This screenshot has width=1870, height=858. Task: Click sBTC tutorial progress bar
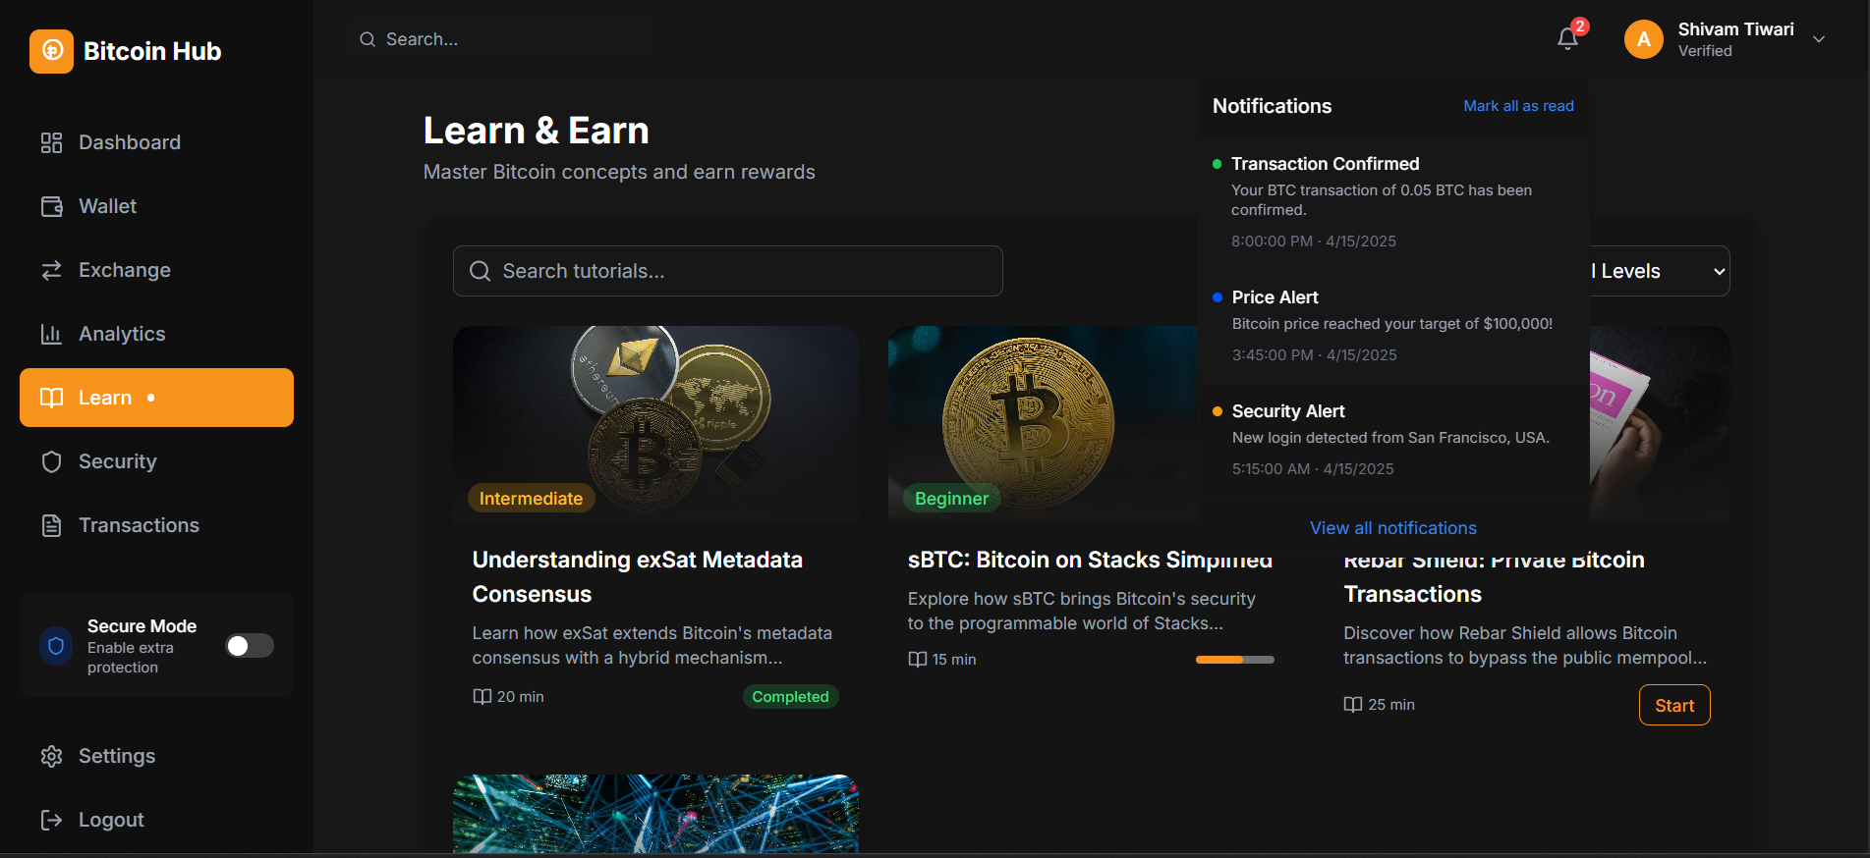1234,660
